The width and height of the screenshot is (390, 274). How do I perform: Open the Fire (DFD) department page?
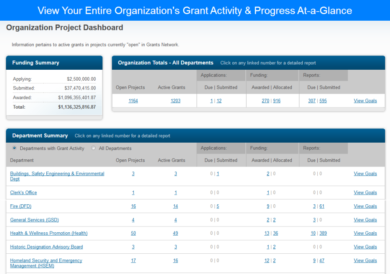pyautogui.click(x=21, y=206)
